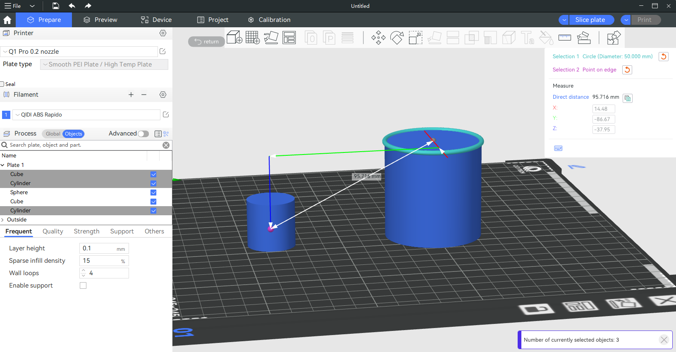Click the Add plate icon
This screenshot has width=676, height=352.
tap(252, 38)
